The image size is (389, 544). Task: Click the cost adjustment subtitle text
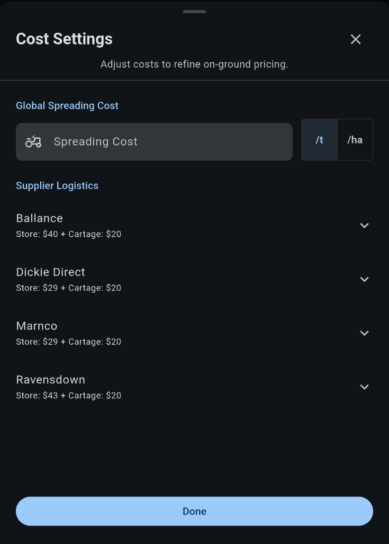tap(194, 64)
